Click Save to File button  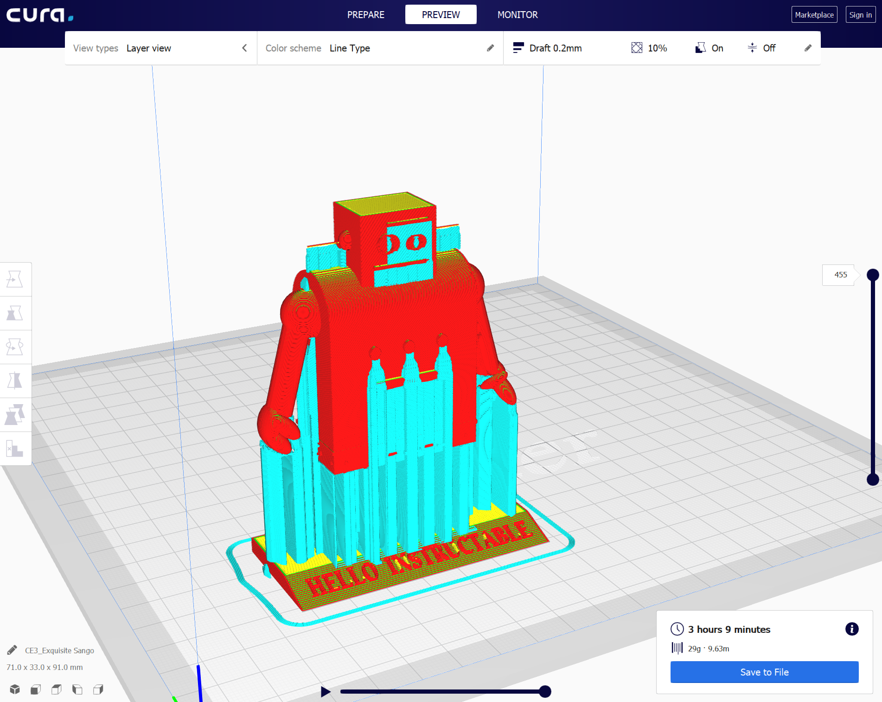point(764,672)
